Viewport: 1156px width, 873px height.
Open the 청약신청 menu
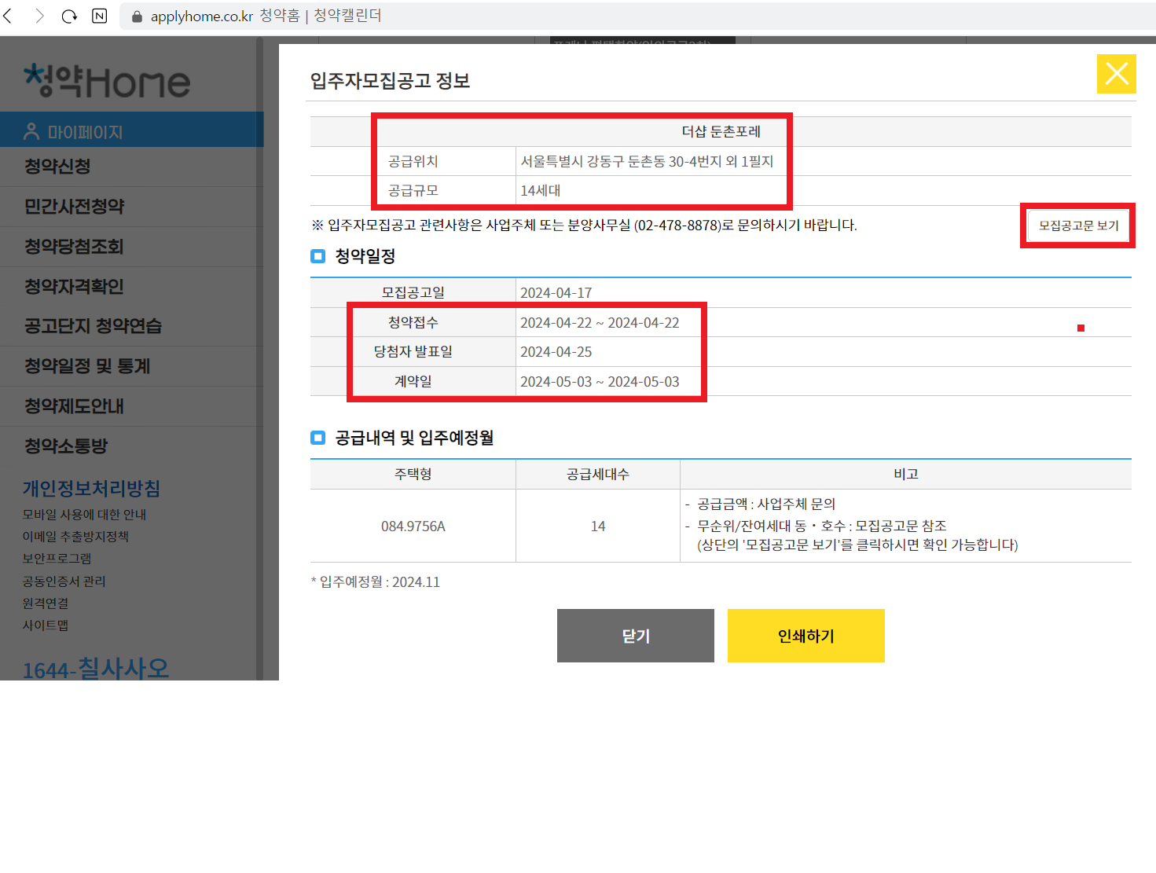coord(59,167)
